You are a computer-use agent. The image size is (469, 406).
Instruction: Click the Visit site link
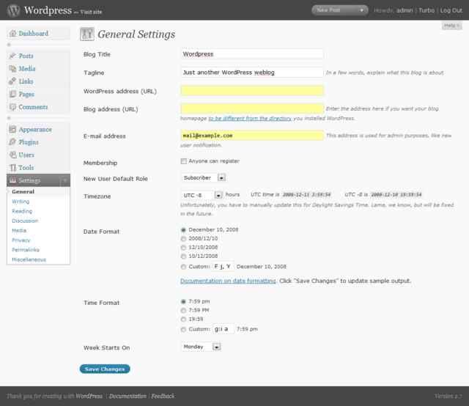coord(91,12)
